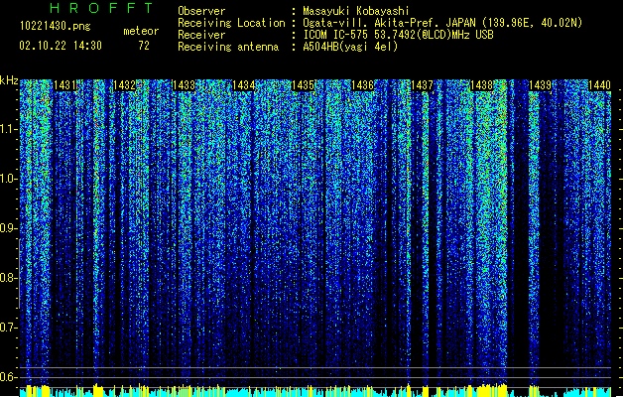
Task: Click the 1431 time marker
Action: pyautogui.click(x=64, y=85)
